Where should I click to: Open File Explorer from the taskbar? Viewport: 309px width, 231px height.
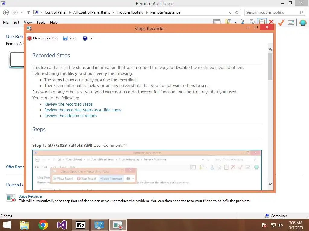click(x=24, y=225)
